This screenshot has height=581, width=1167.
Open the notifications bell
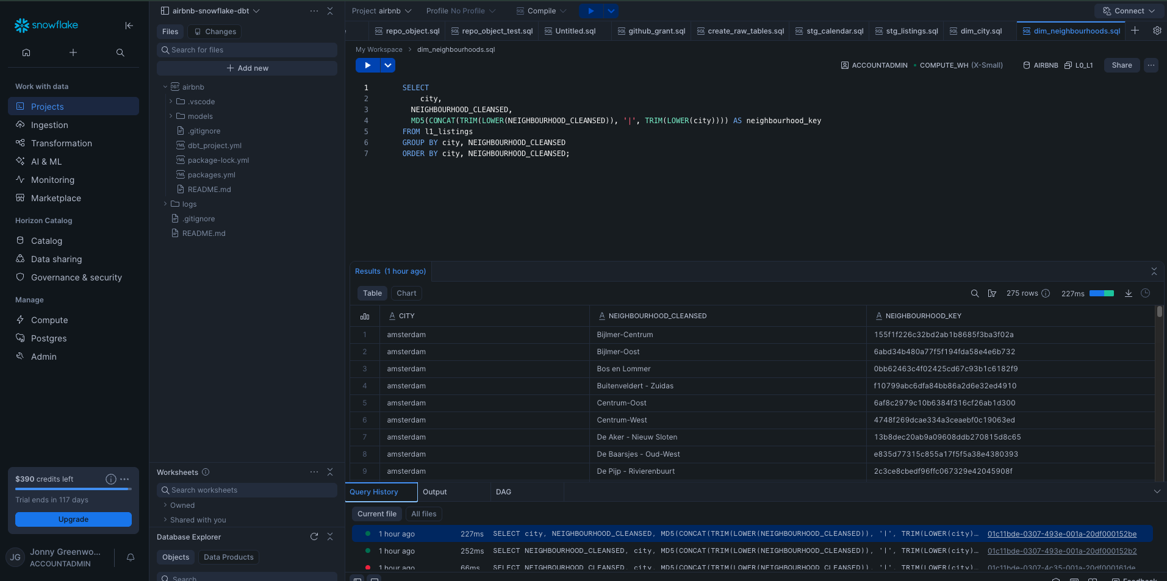coord(131,557)
